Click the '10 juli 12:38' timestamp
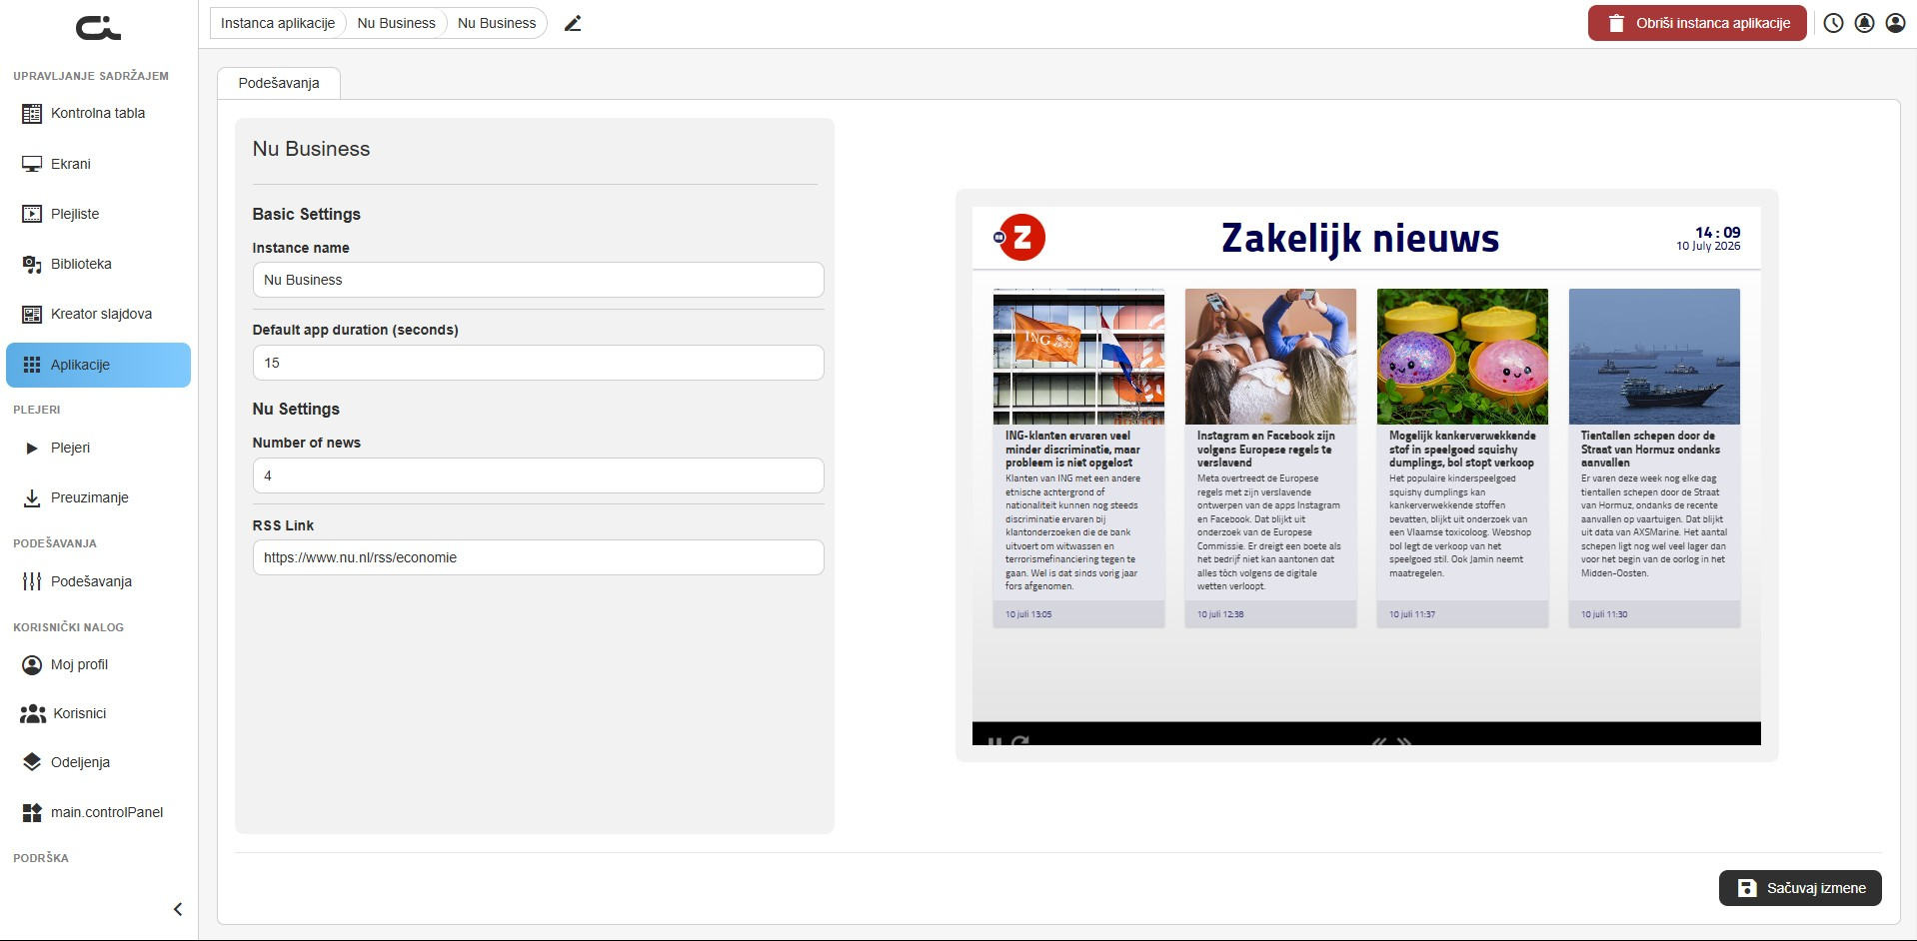This screenshot has height=941, width=1917. click(x=1220, y=614)
